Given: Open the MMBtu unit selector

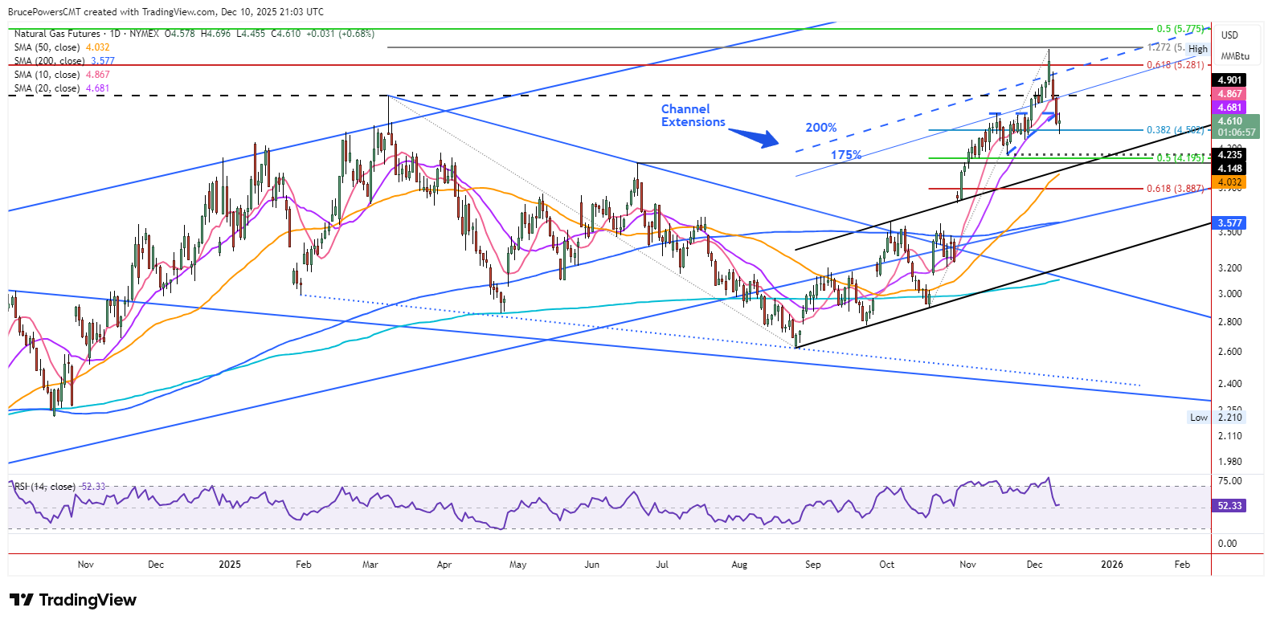Looking at the screenshot, I should coord(1235,56).
